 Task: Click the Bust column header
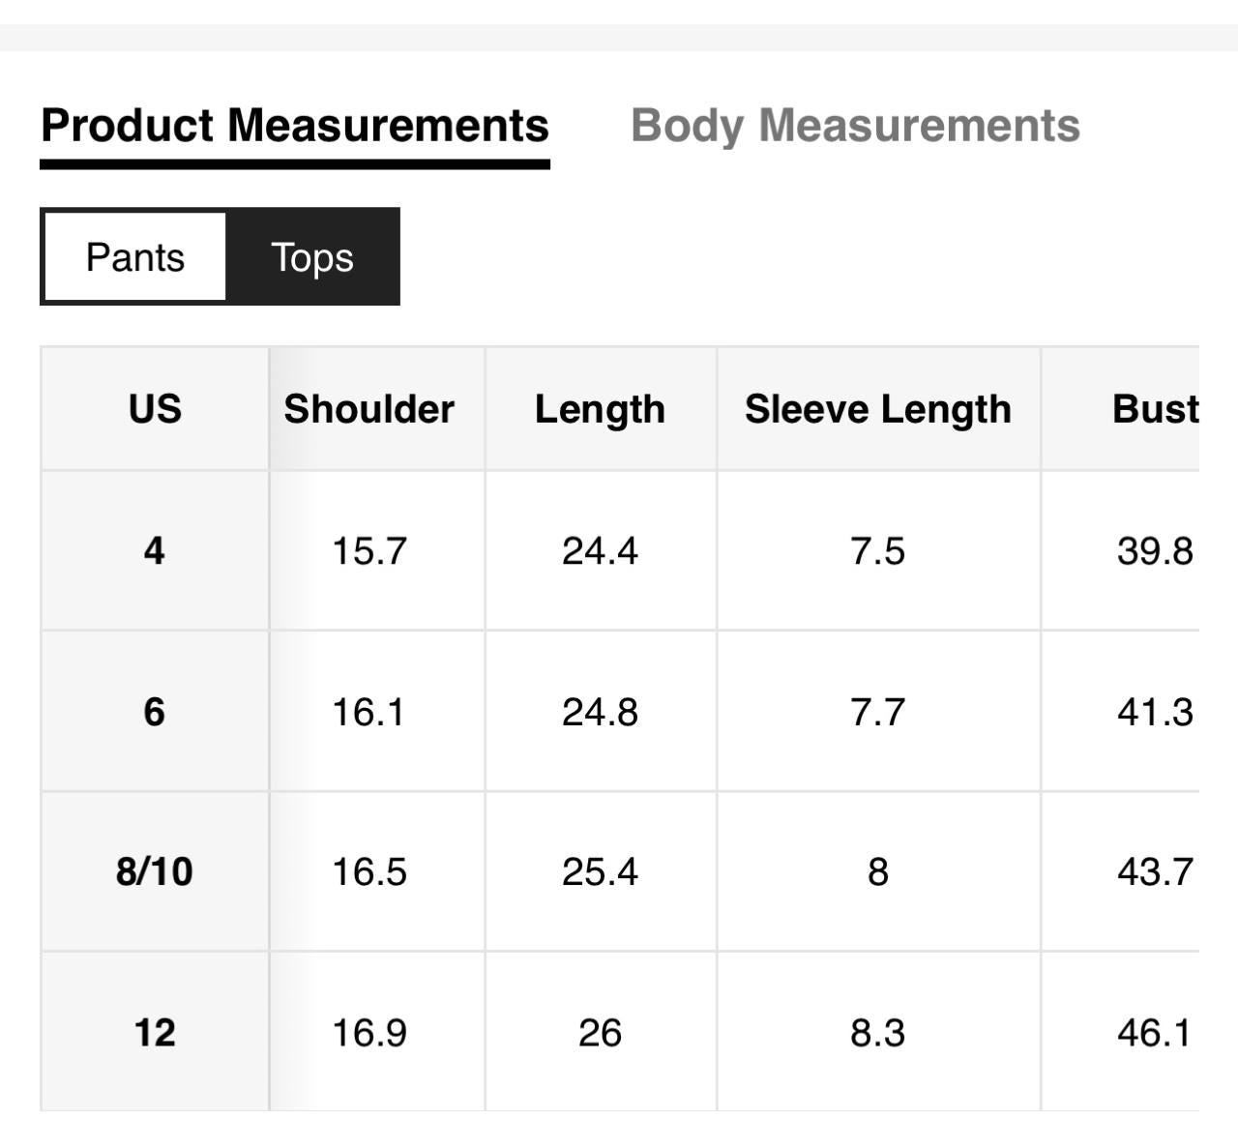(1155, 409)
